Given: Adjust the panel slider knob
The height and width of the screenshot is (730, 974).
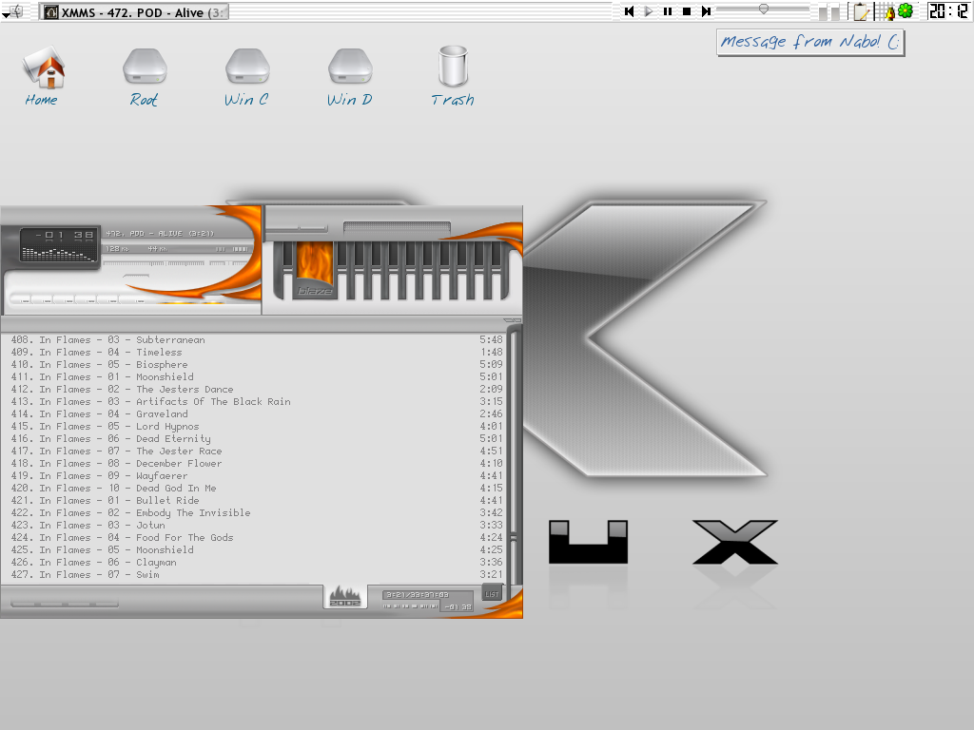Looking at the screenshot, I should (x=764, y=9).
